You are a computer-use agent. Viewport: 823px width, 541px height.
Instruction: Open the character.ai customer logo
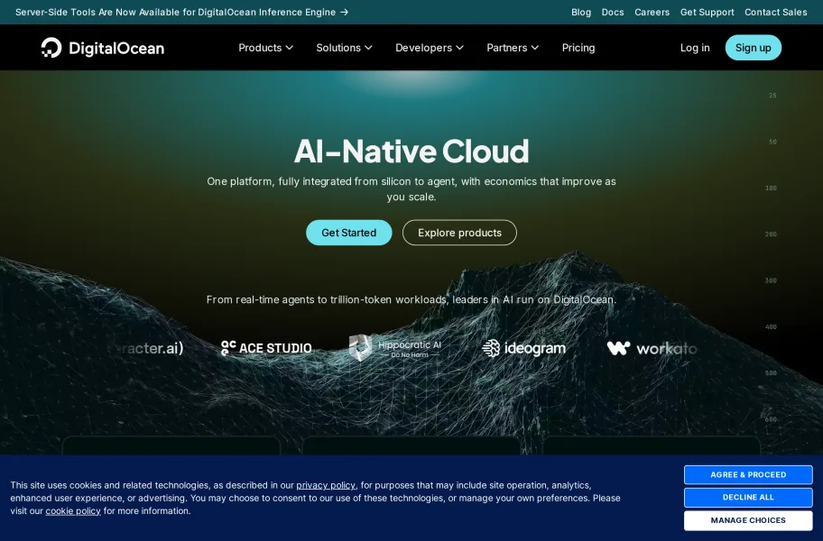149,348
